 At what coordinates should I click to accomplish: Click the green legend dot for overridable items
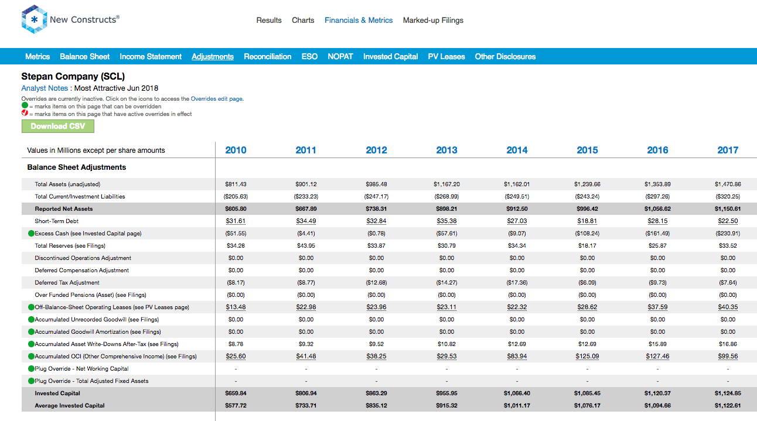[x=25, y=107]
